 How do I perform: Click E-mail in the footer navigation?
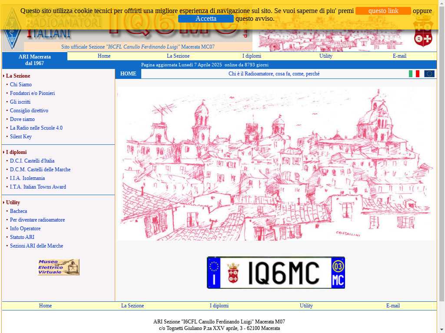pos(393,306)
